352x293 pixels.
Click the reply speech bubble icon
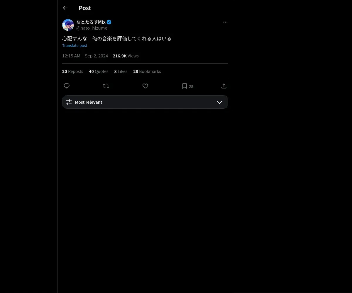click(x=67, y=86)
